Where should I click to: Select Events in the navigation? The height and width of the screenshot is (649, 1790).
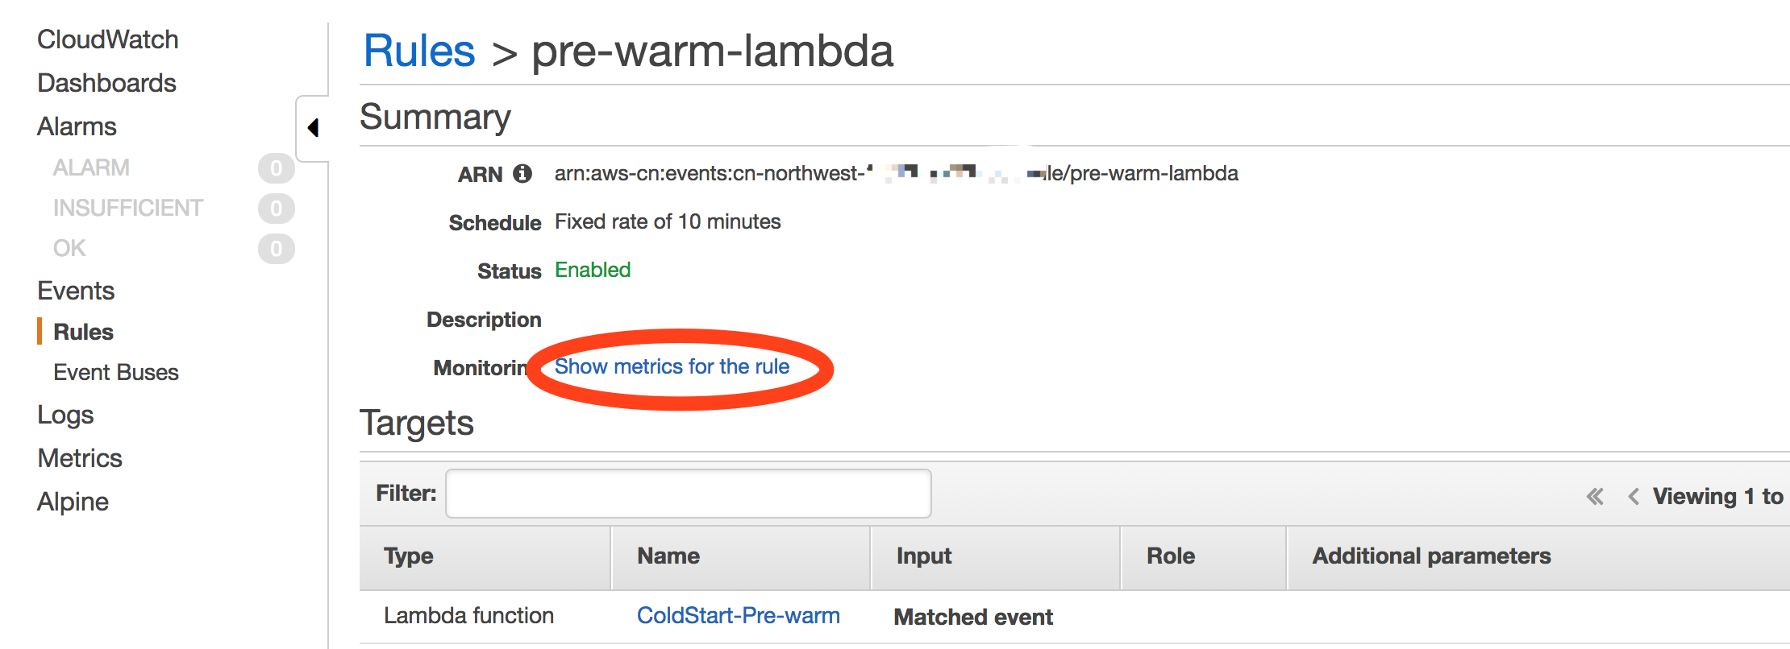click(x=76, y=291)
